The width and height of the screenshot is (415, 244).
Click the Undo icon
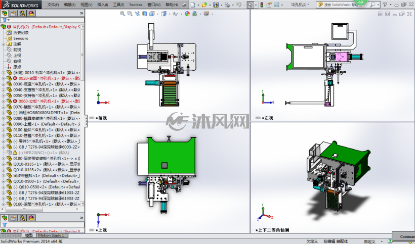pos(238,5)
